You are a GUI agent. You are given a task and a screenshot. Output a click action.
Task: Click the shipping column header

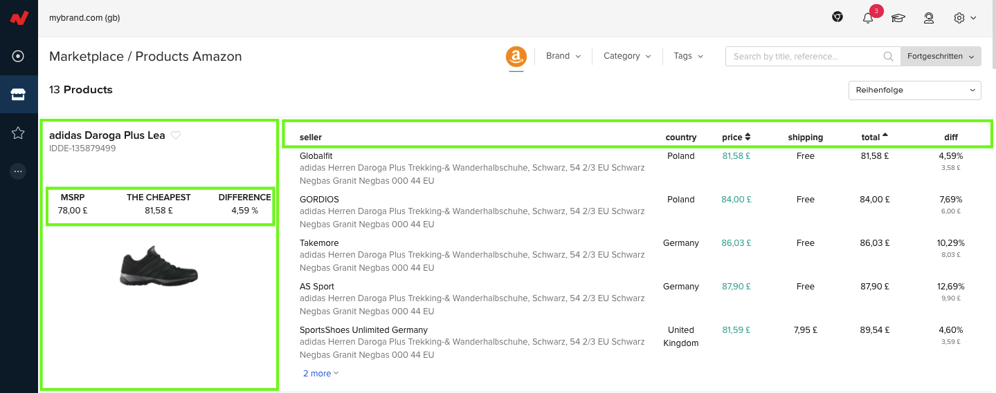point(805,137)
